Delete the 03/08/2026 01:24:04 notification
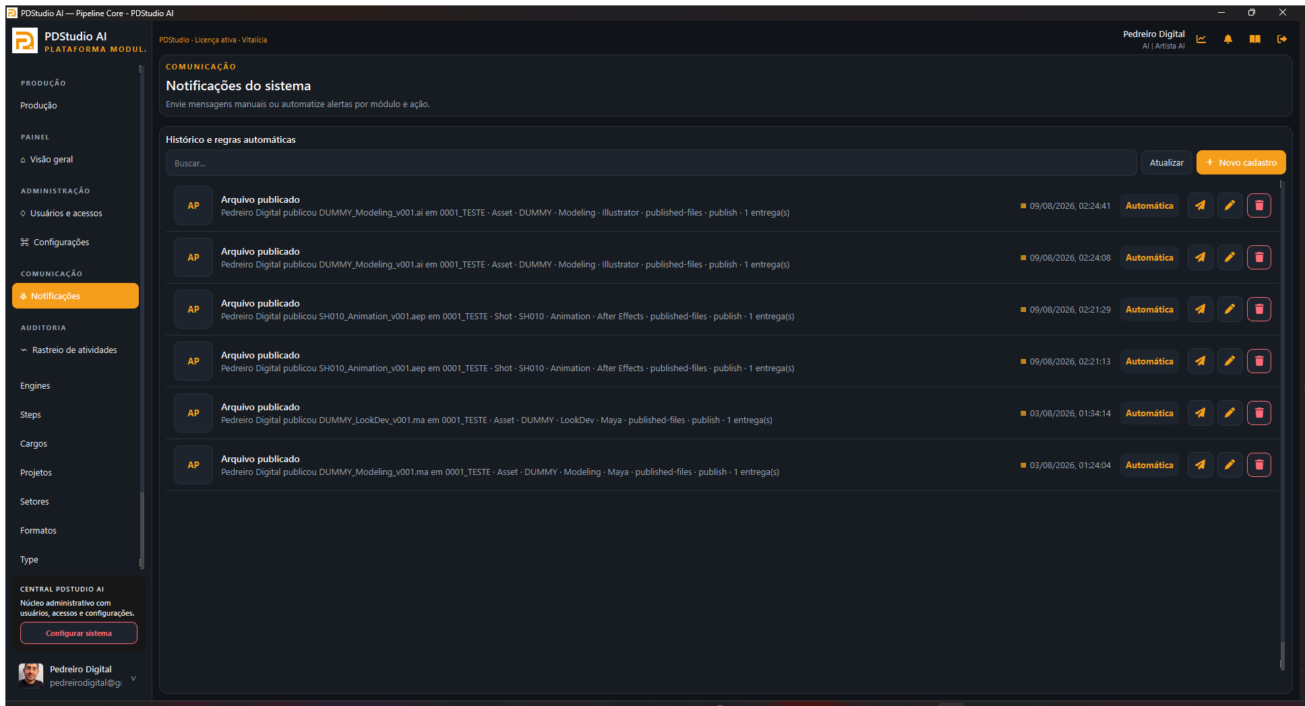This screenshot has width=1305, height=706. click(1259, 465)
